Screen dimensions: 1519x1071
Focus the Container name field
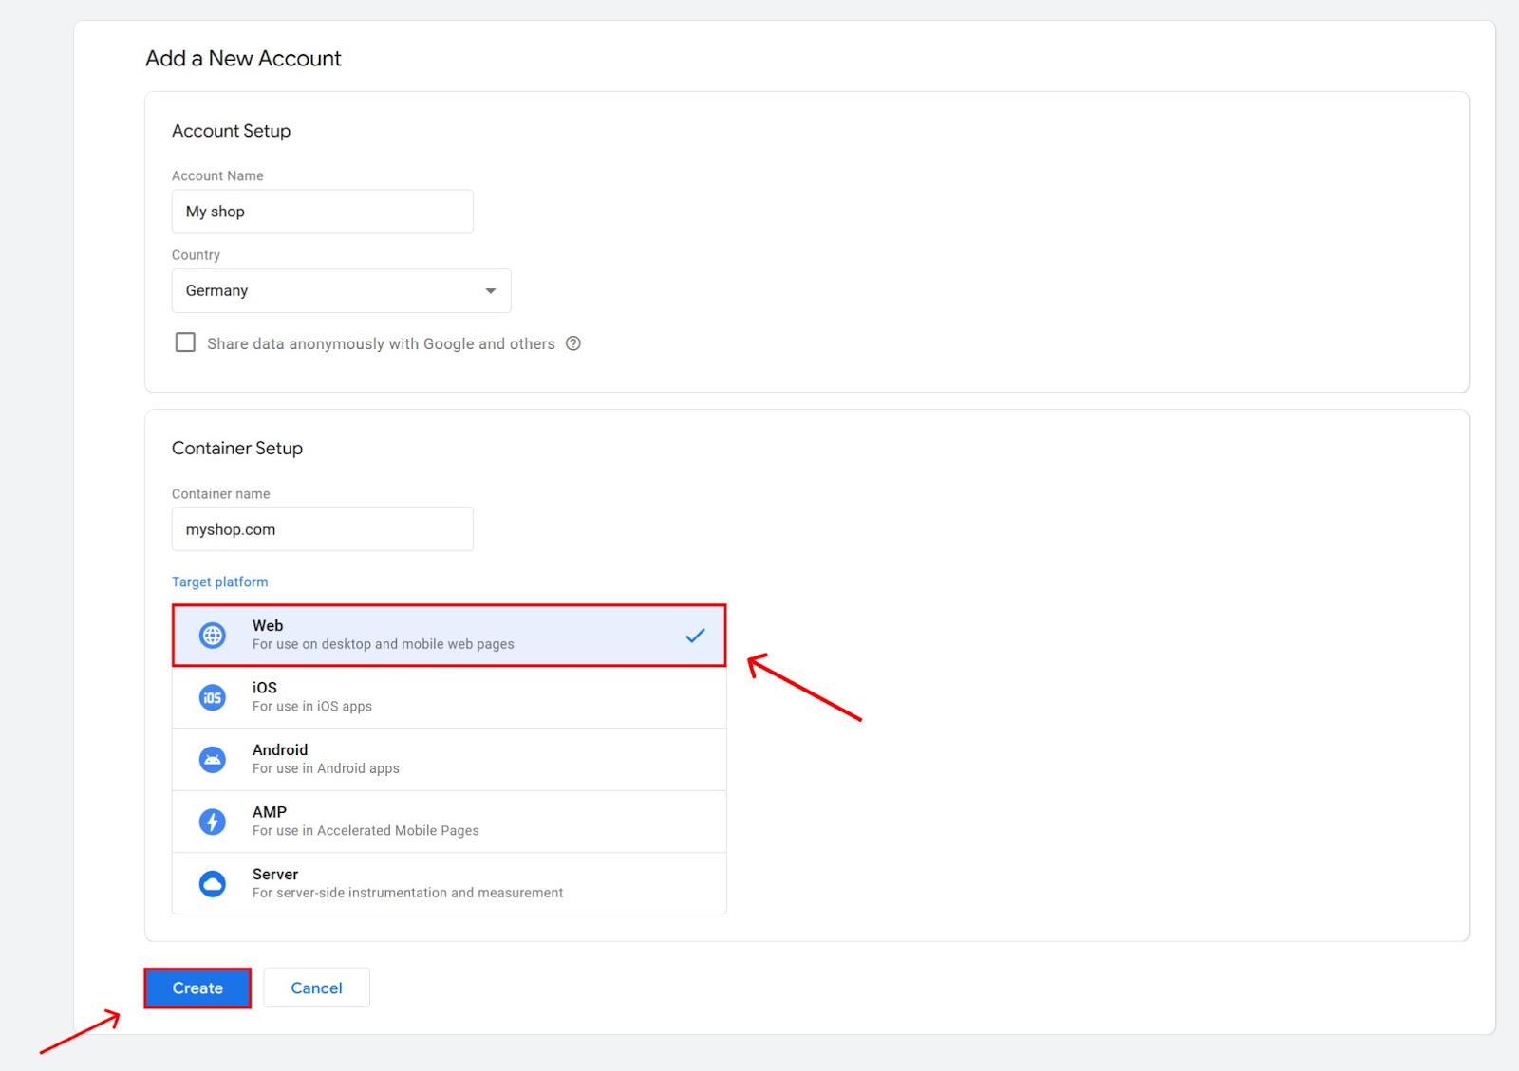(x=323, y=528)
